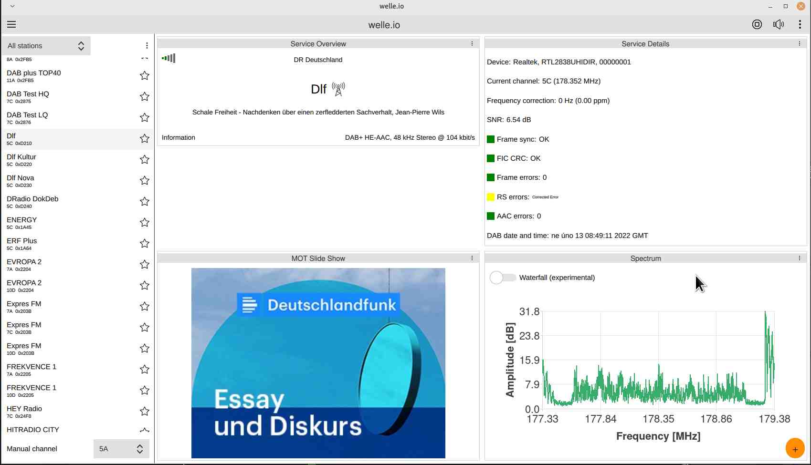
Task: Open the manual channel 5A selector
Action: coord(121,449)
